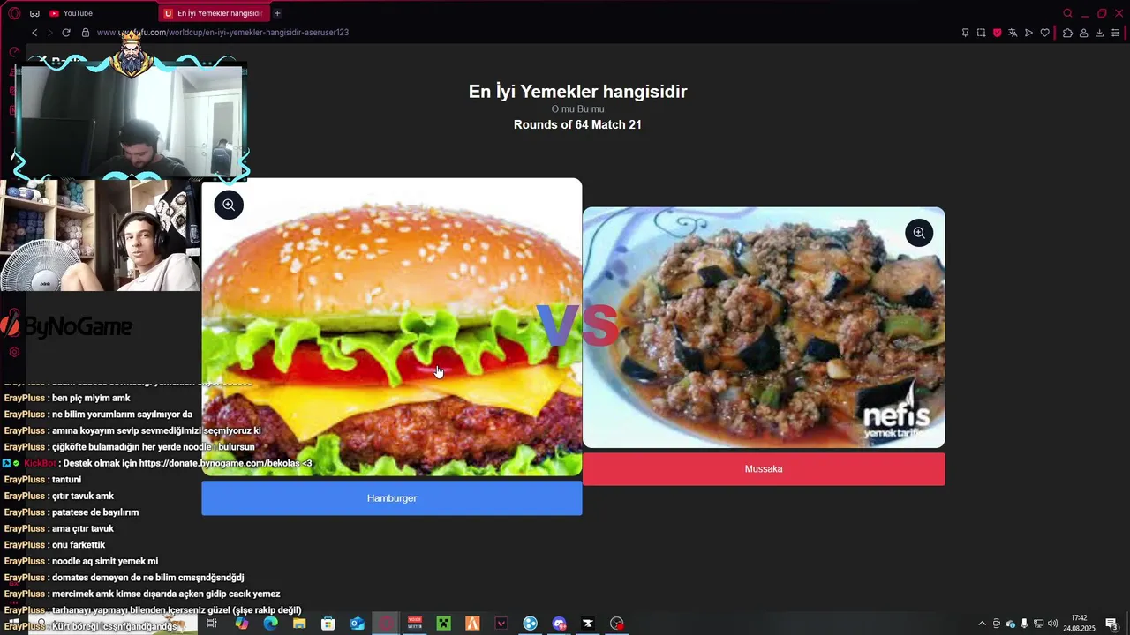This screenshot has width=1130, height=635.
Task: Open the notification center
Action: [x=1111, y=624]
